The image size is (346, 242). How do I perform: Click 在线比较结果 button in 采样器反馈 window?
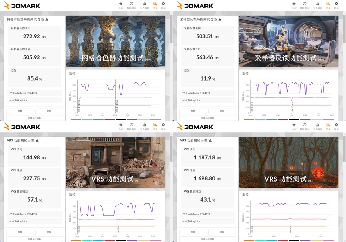tap(207, 118)
